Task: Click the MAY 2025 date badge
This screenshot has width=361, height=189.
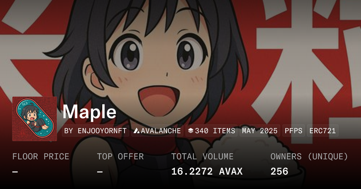Action: tap(260, 131)
